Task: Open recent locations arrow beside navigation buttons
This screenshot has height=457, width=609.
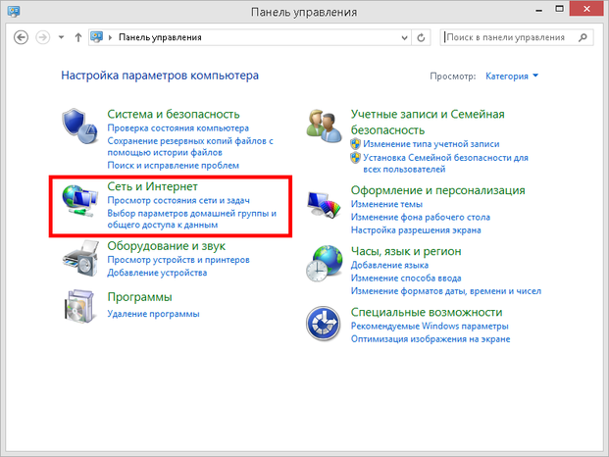Action: tap(62, 38)
